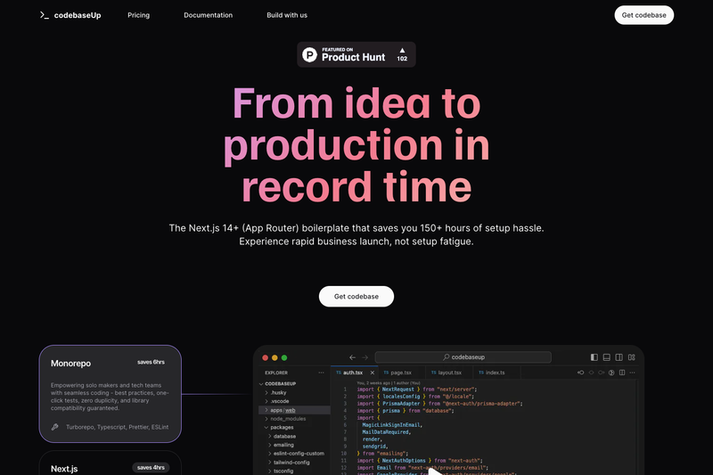Open the Customize Layout icon
The width and height of the screenshot is (713, 475).
[632, 357]
